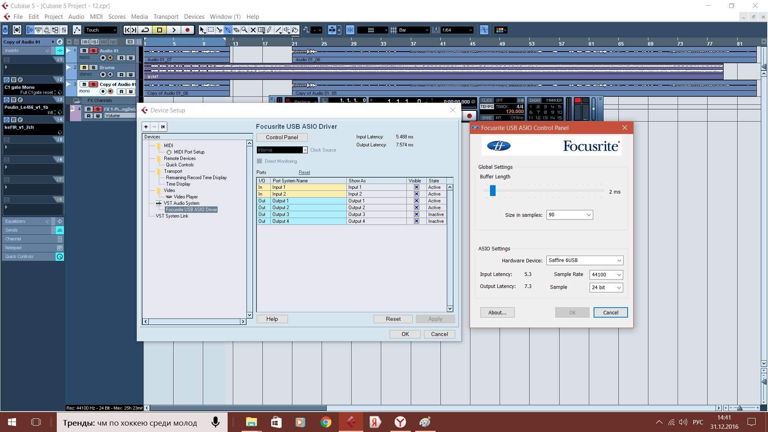
Task: Click the Play button in toolbar
Action: (x=174, y=30)
